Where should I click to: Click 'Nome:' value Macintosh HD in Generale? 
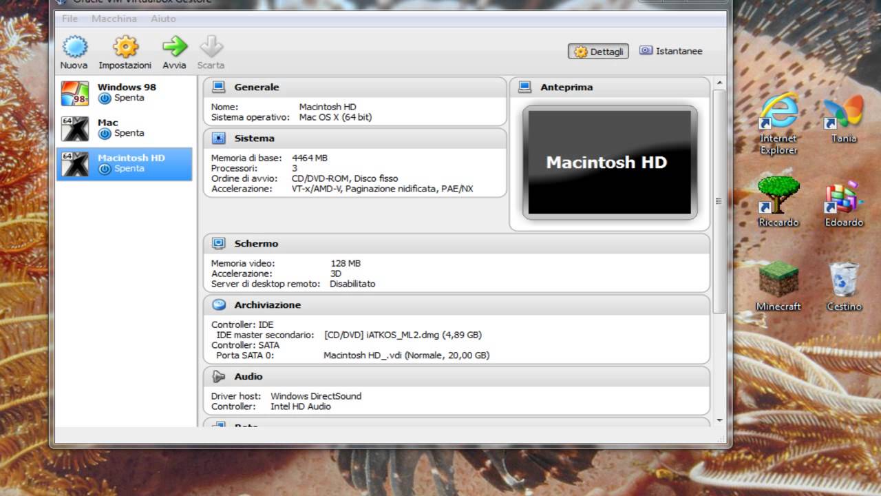[328, 107]
